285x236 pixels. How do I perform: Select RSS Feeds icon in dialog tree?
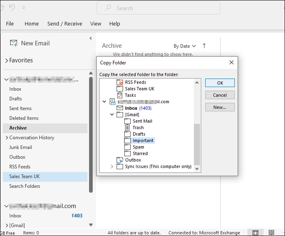click(x=120, y=82)
